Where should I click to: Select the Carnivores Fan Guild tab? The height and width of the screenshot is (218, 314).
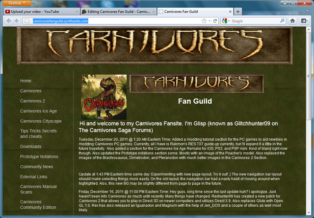coord(195,12)
